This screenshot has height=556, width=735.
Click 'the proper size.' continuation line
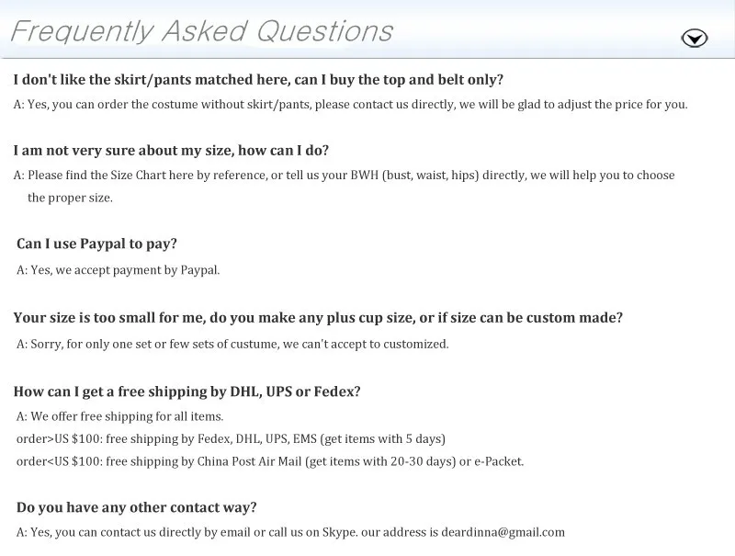pyautogui.click(x=71, y=198)
